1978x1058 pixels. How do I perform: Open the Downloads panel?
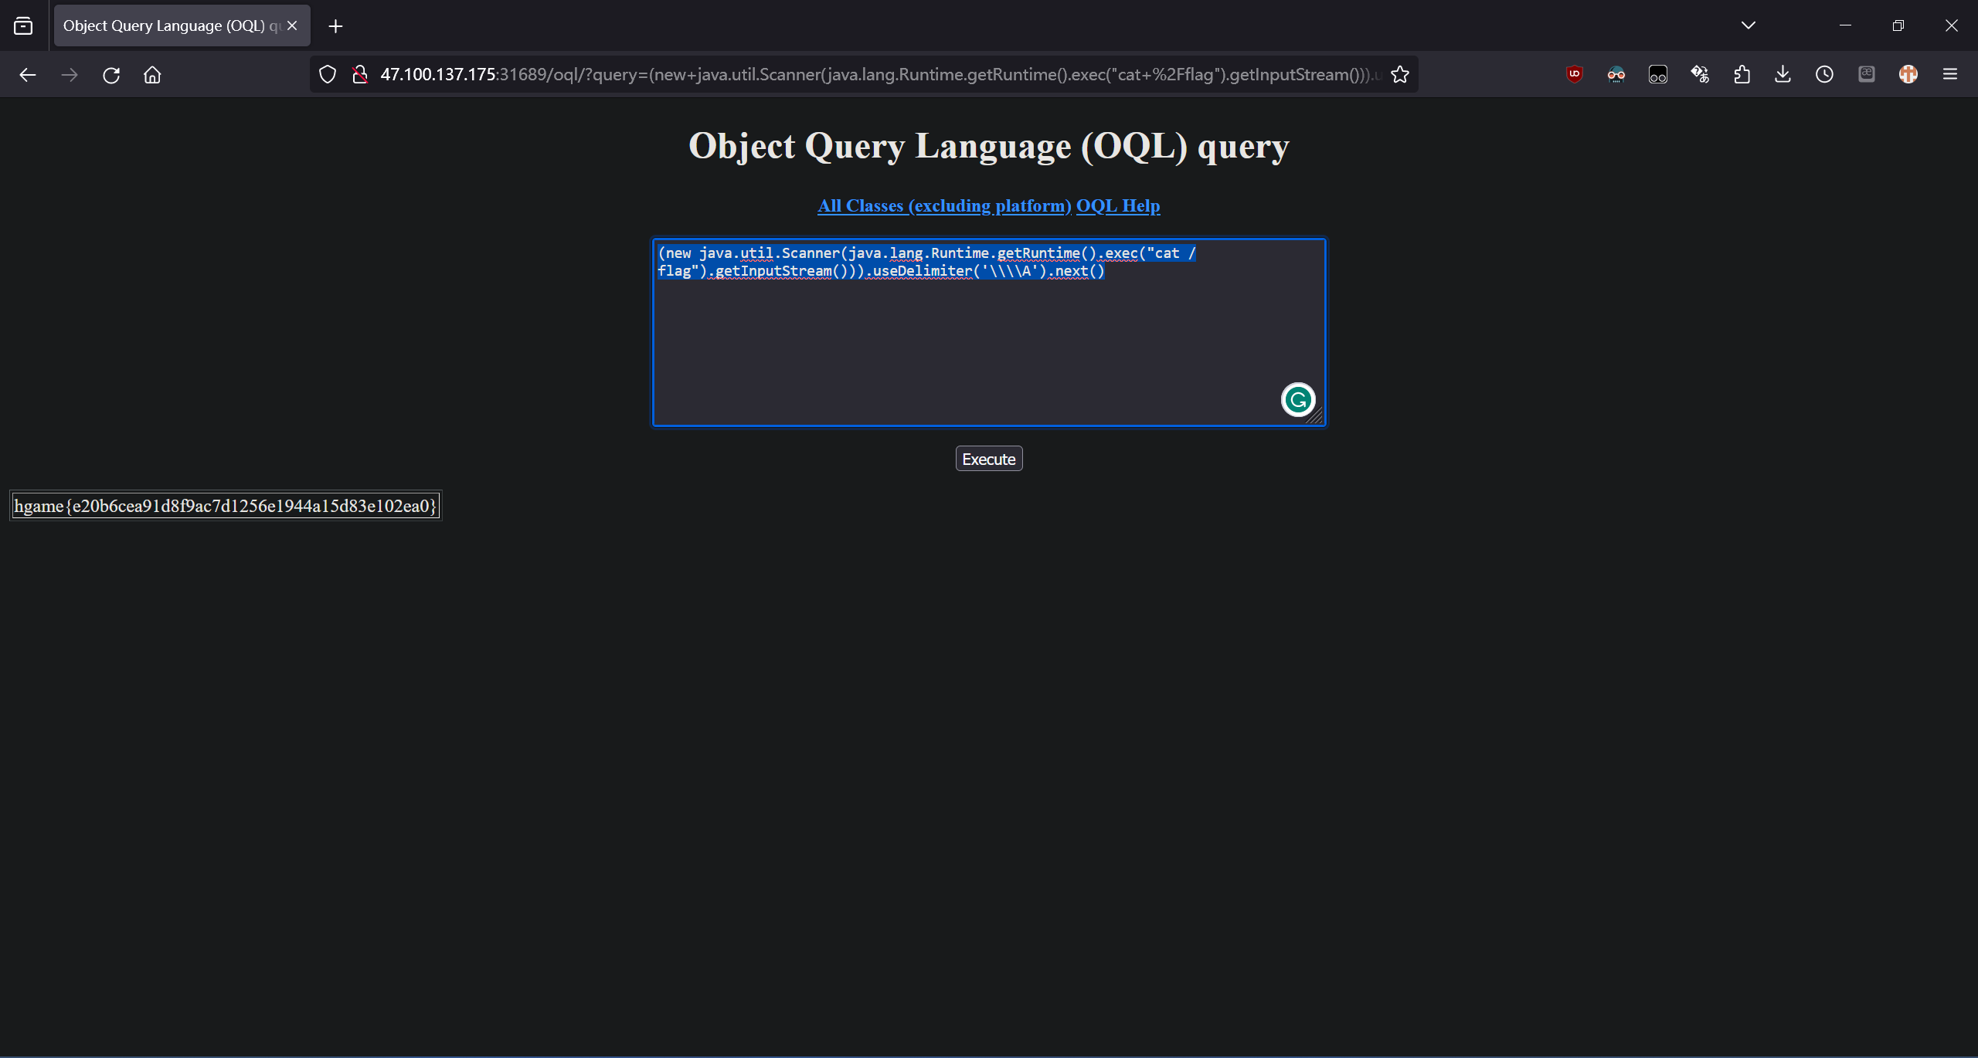coord(1783,75)
